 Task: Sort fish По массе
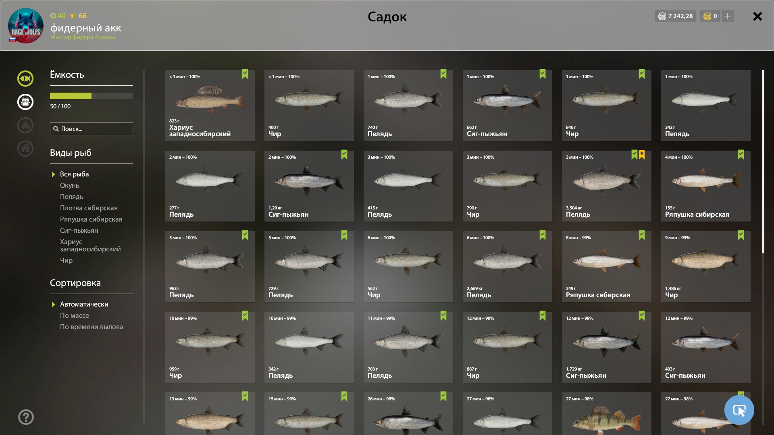point(75,315)
